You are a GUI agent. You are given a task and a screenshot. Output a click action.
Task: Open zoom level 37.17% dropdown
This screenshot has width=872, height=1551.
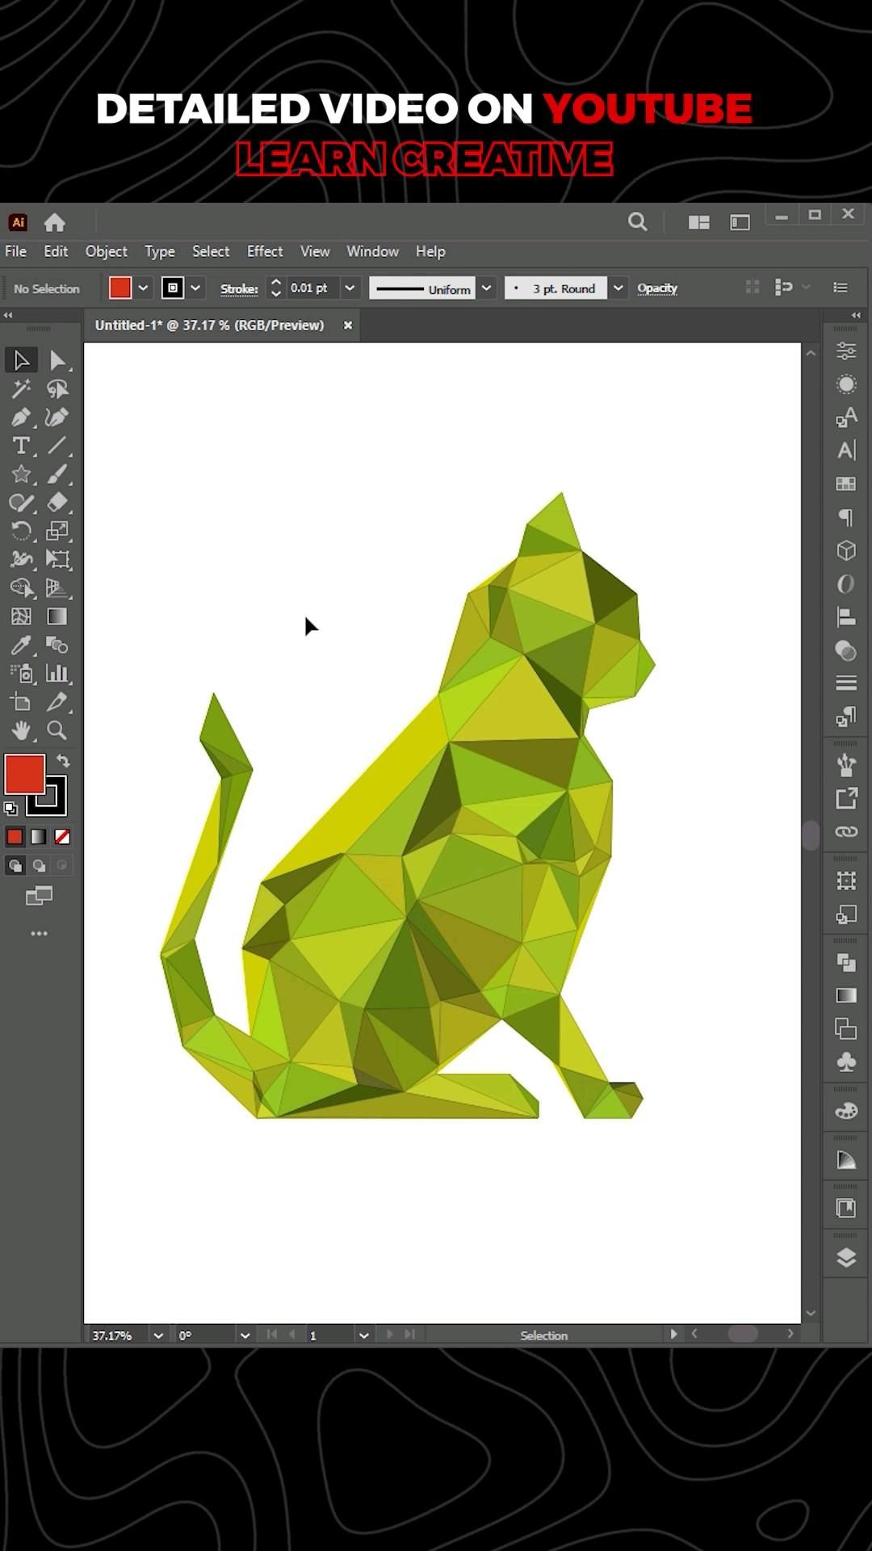[x=158, y=1335]
